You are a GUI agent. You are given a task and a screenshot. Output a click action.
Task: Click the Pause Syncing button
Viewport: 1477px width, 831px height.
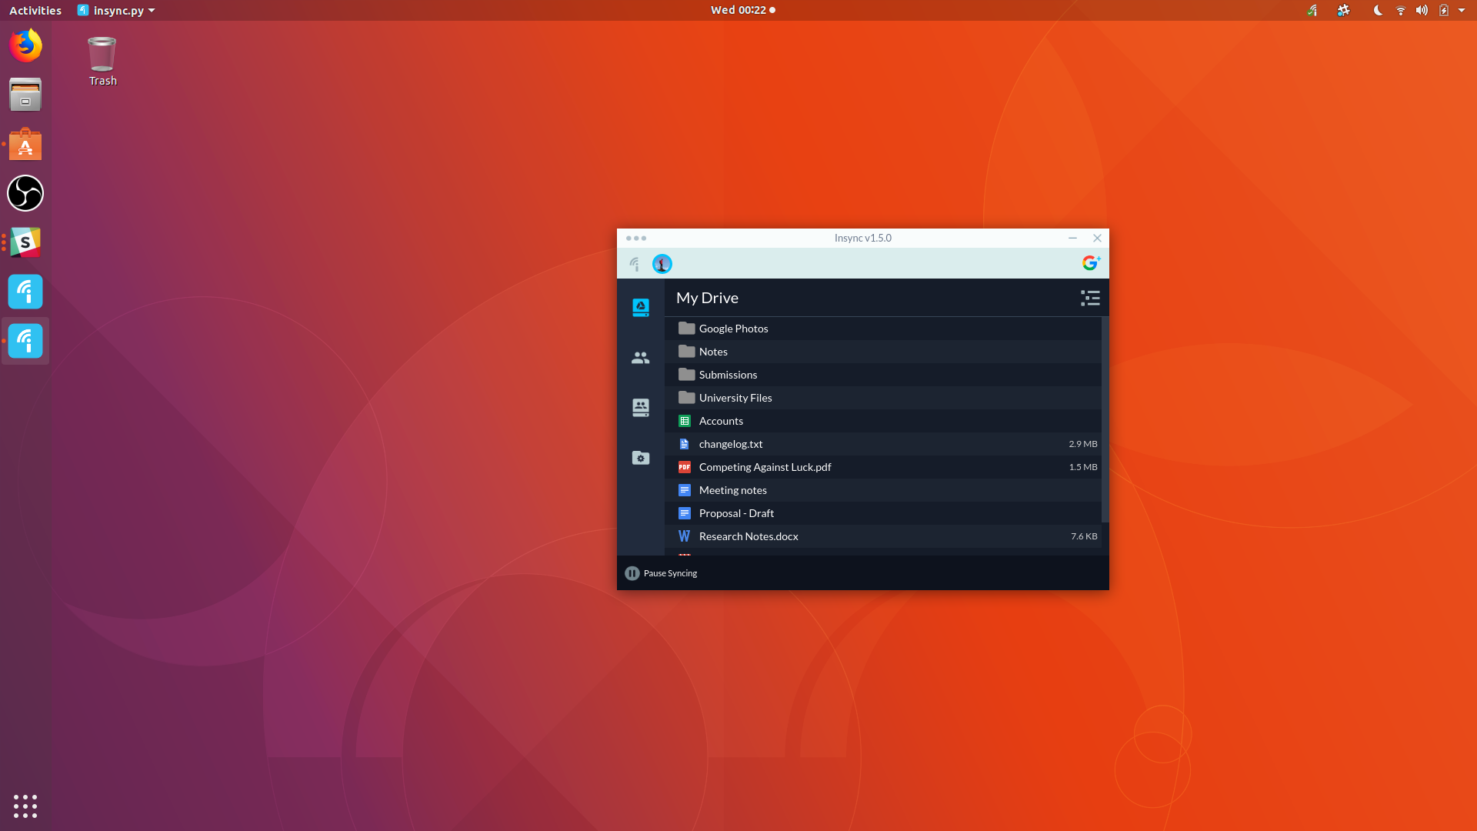[x=662, y=573]
